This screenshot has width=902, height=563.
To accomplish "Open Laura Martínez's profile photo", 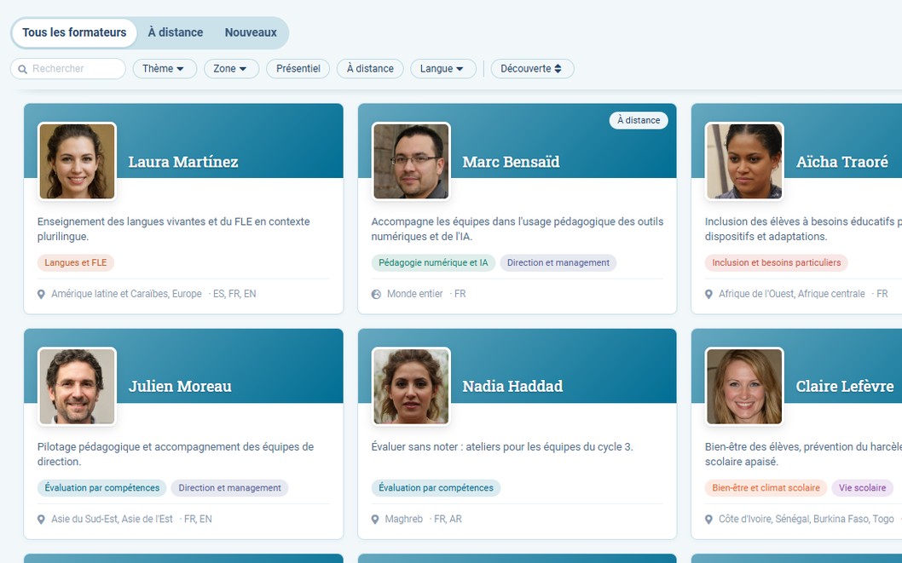I will click(77, 162).
